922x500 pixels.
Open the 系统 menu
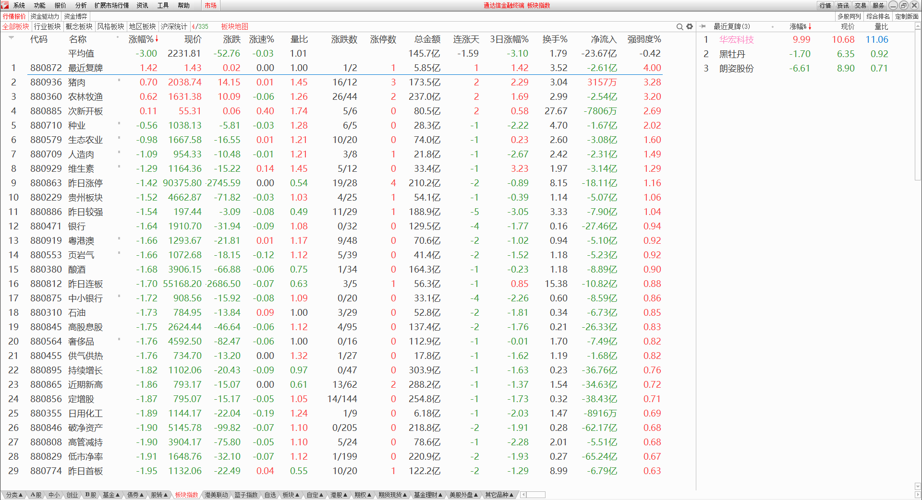point(19,5)
